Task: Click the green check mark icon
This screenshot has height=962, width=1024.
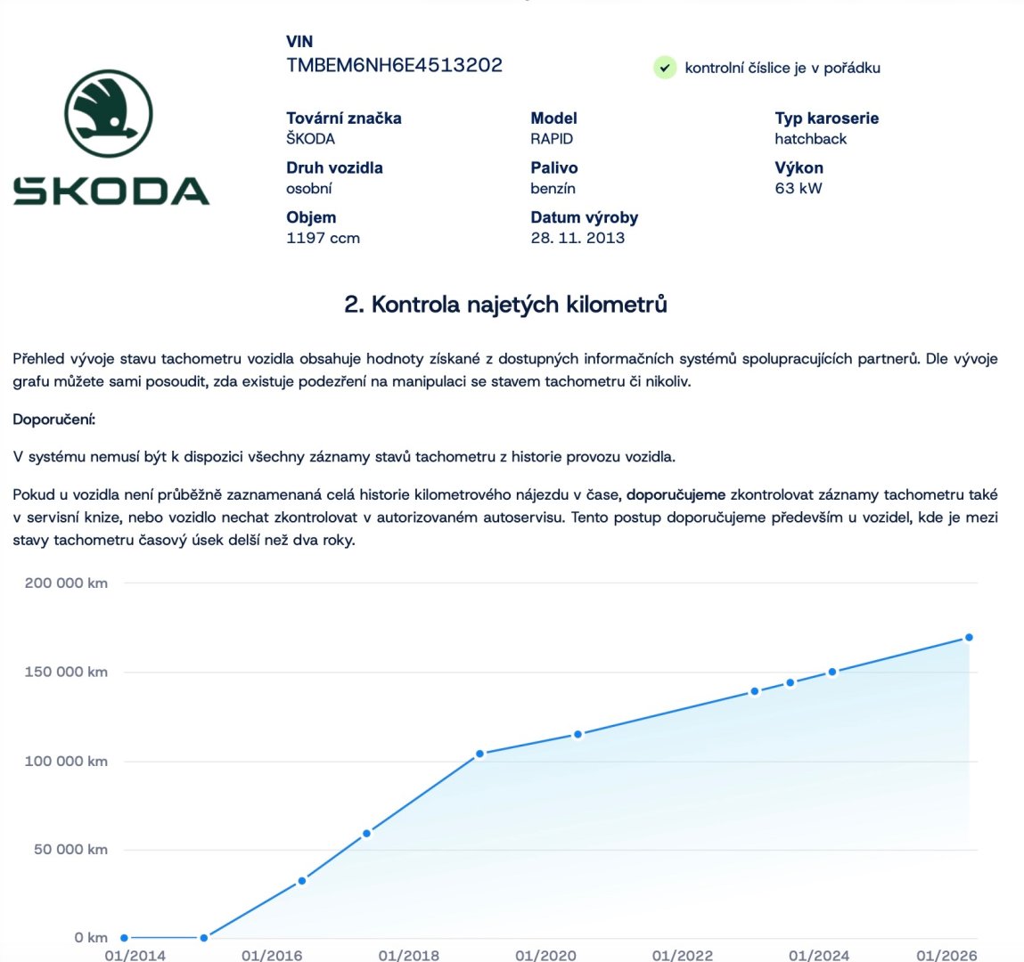Action: (665, 68)
